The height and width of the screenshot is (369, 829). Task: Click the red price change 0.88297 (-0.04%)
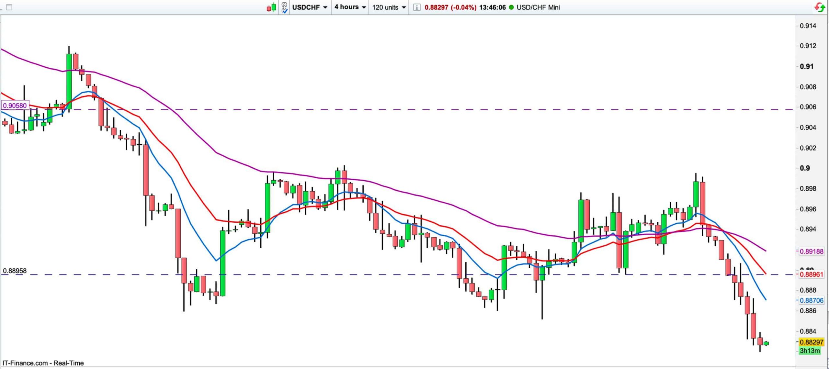coord(450,7)
